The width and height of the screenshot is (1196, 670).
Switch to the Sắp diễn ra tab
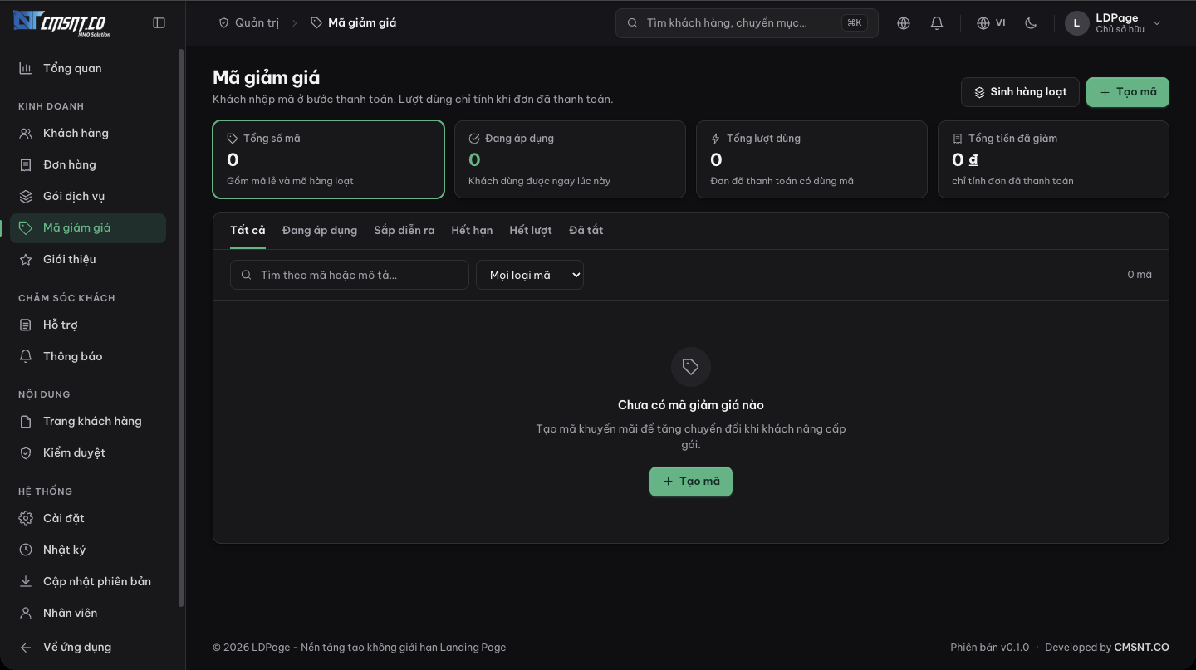click(404, 231)
